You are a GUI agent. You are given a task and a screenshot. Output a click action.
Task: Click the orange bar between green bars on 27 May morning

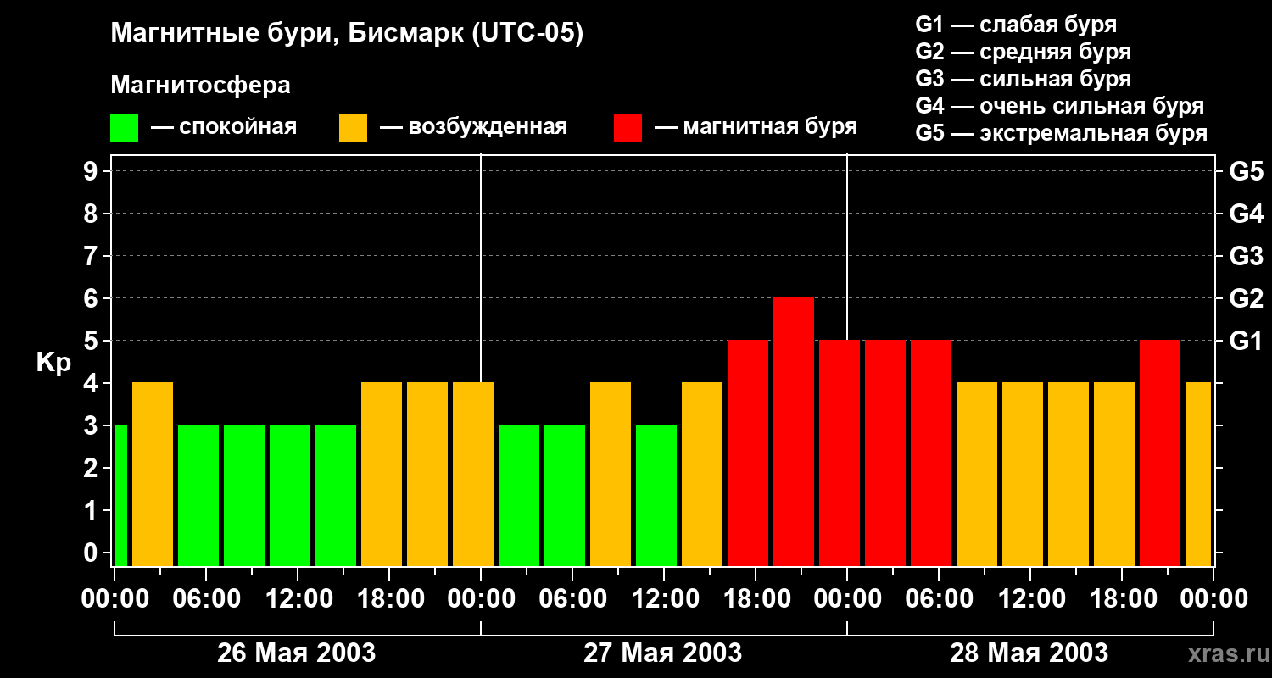[611, 474]
